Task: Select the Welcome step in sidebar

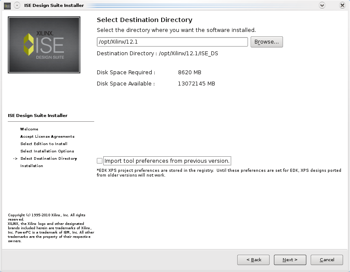Action: pyautogui.click(x=29, y=129)
